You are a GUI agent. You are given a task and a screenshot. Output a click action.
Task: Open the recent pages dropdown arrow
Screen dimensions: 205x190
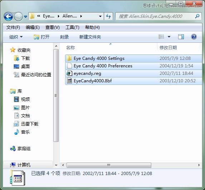tap(26, 17)
